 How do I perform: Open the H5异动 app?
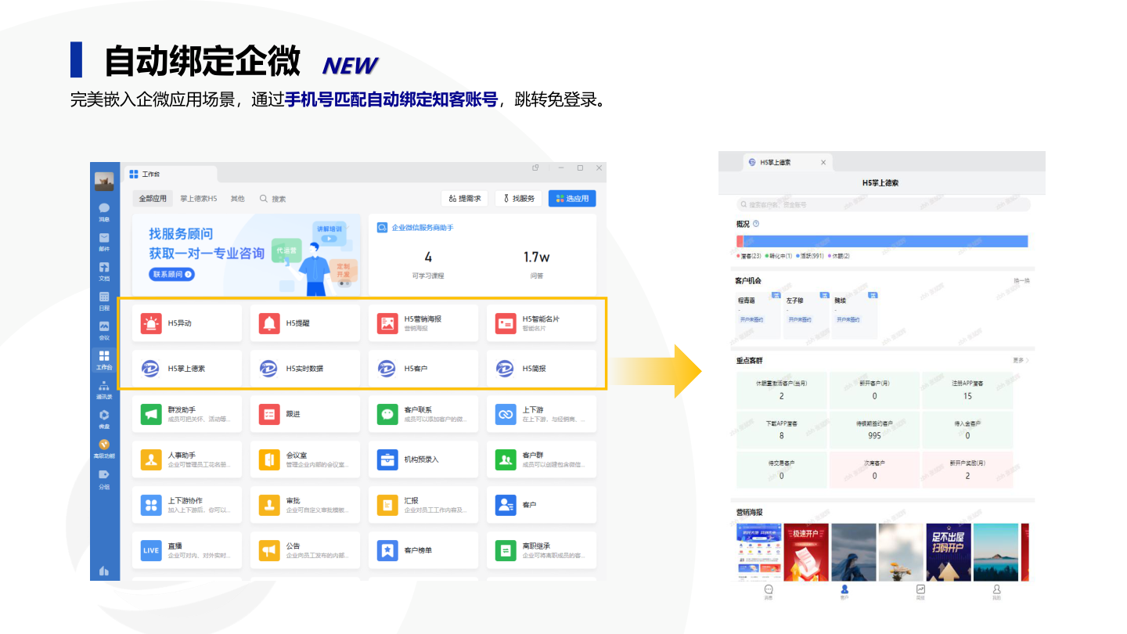click(x=187, y=323)
